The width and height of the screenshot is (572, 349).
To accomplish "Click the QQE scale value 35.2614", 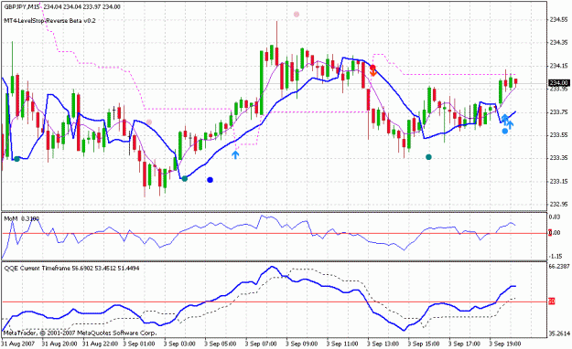I will point(559,333).
